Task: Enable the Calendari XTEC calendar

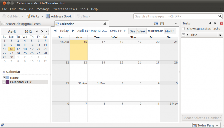Action: click(x=4, y=82)
